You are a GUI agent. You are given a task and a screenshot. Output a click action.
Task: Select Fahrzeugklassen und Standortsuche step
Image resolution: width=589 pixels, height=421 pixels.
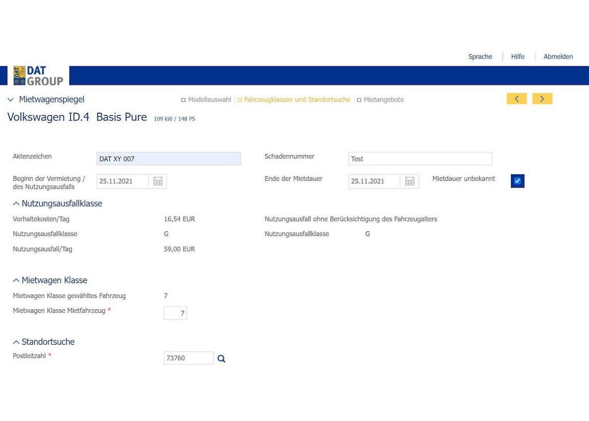click(294, 99)
